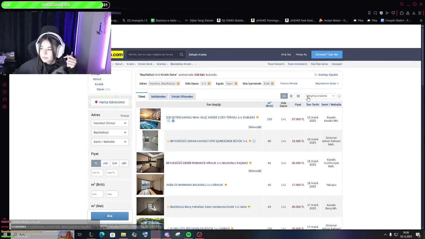Open the extensions cube icon
Screen dimensions: 425x239
tap(402, 13)
